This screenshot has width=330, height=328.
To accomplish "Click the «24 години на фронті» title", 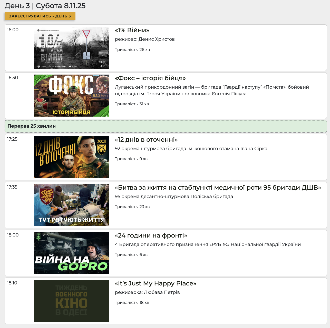I will coord(151,235).
